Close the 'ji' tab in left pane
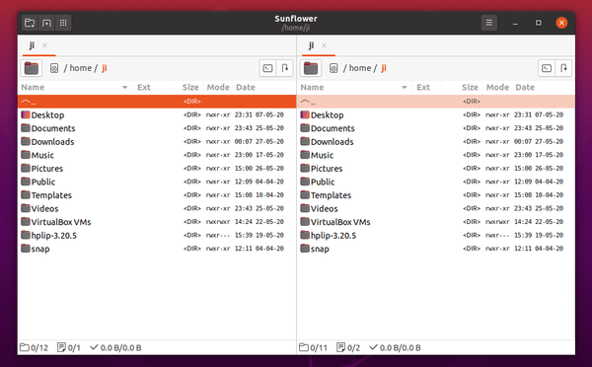592x367 pixels. coord(45,45)
